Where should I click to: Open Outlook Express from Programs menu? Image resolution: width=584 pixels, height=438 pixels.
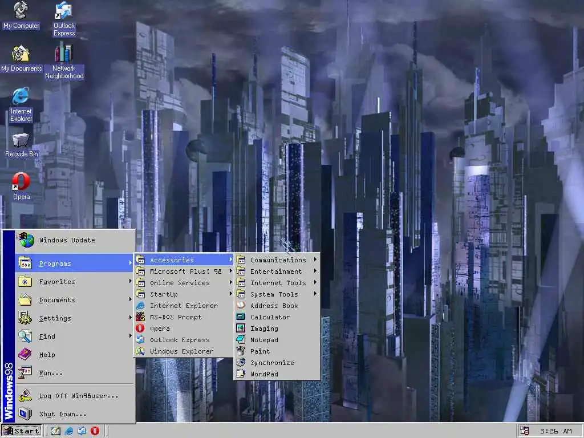point(184,340)
